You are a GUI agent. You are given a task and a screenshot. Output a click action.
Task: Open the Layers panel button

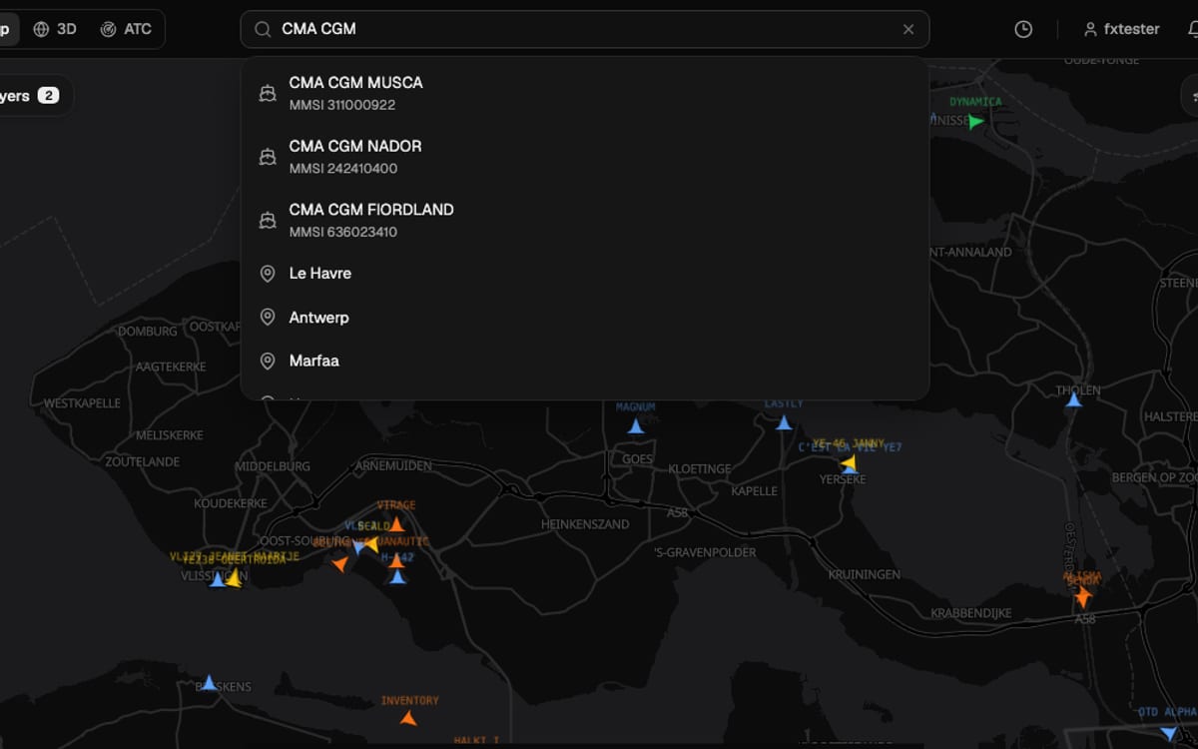click(x=32, y=96)
